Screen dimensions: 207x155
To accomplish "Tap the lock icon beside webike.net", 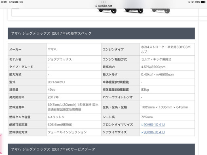I will [x=96, y=6].
